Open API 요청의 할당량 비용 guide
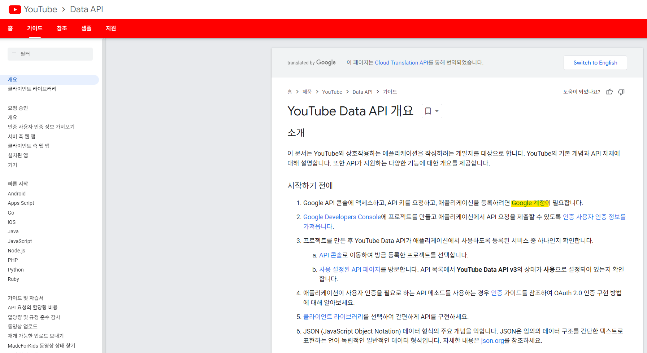647x353 pixels. [32, 308]
